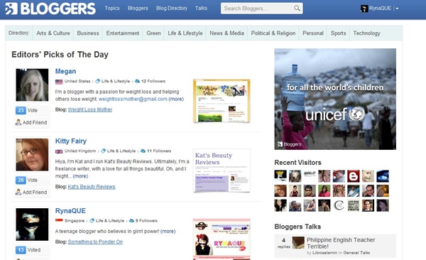Click the weightlossmother@gmail.com email link
Viewport: 426px width, 260px height.
pos(133,99)
